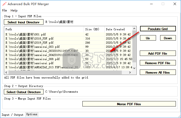The height and width of the screenshot is (118, 181).
Task: Open the Help menu
Action: [14, 11]
